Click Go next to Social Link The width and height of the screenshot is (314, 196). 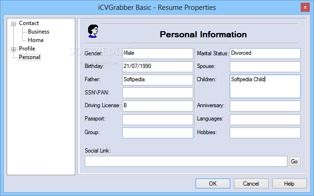pyautogui.click(x=295, y=161)
